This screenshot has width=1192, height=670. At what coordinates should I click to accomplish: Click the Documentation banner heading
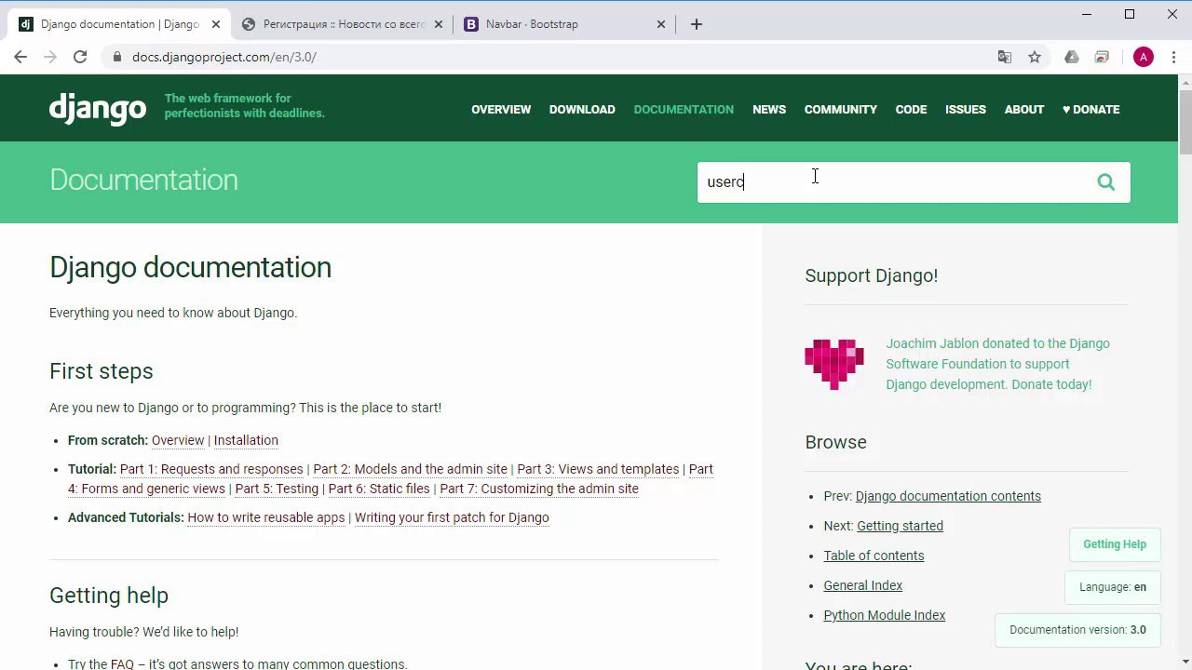pyautogui.click(x=143, y=181)
